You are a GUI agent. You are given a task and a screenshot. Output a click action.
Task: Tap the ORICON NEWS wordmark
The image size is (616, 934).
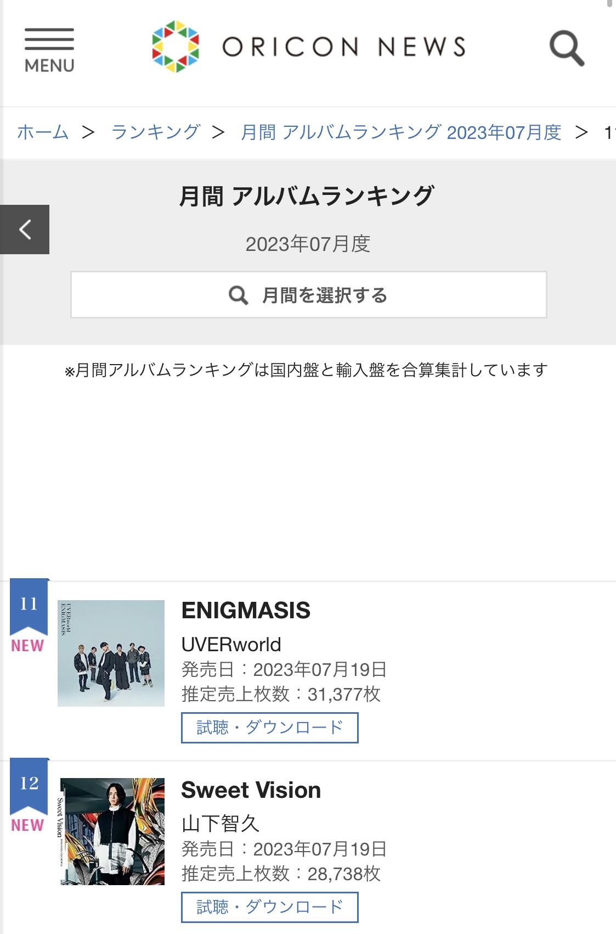pos(344,47)
